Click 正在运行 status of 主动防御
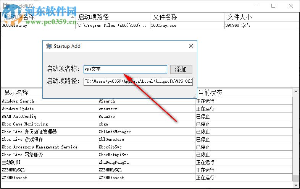The image size is (300, 189). pyautogui.click(x=244, y=162)
